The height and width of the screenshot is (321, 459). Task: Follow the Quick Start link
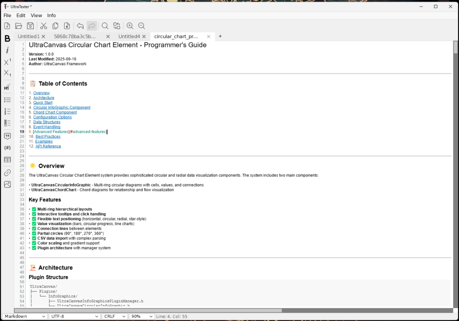pyautogui.click(x=43, y=103)
